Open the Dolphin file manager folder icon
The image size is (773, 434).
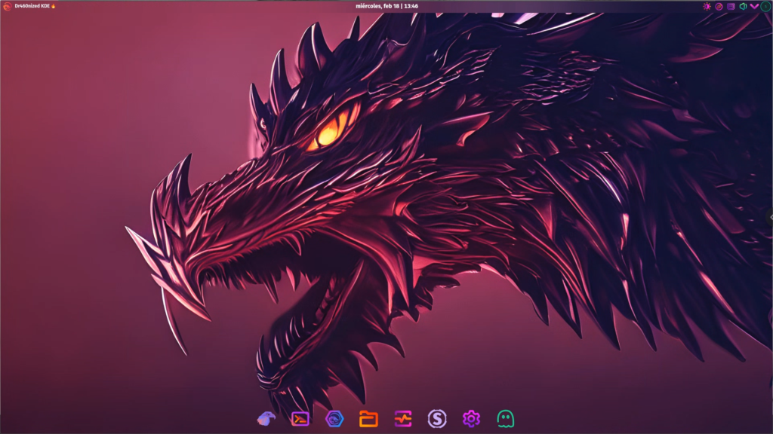(x=368, y=418)
